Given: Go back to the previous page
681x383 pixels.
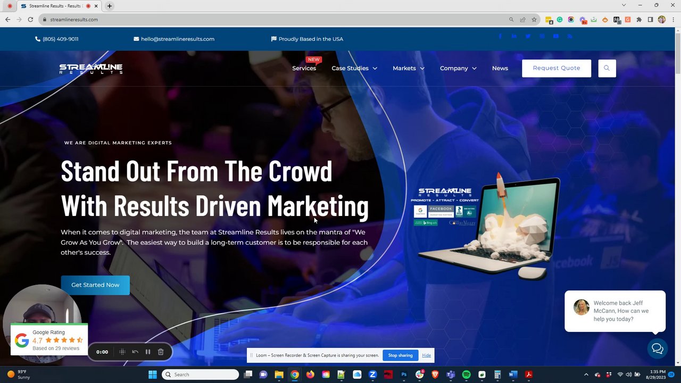Looking at the screenshot, I should pos(7,20).
